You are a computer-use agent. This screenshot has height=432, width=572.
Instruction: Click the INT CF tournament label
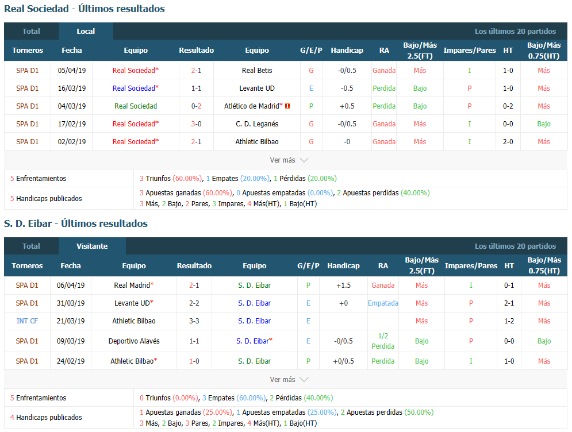click(x=27, y=321)
